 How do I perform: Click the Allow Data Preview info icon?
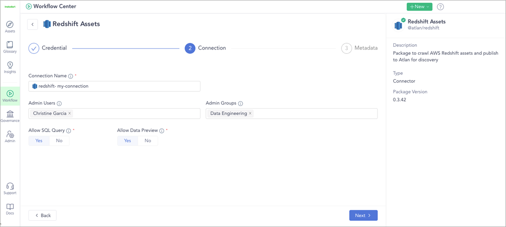(162, 131)
